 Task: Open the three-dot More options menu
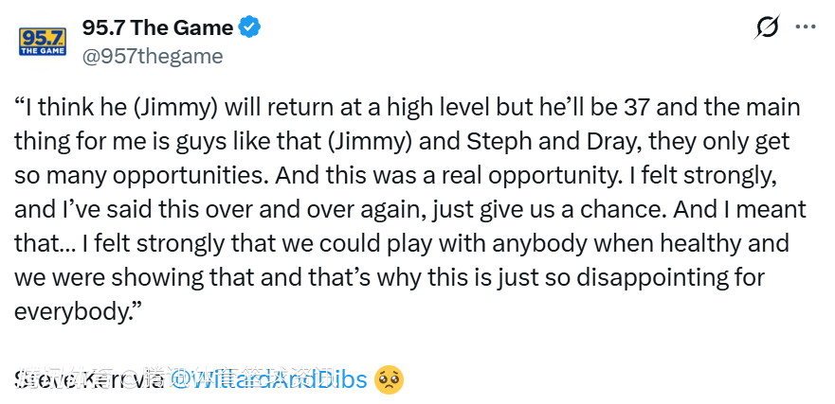pos(806,28)
